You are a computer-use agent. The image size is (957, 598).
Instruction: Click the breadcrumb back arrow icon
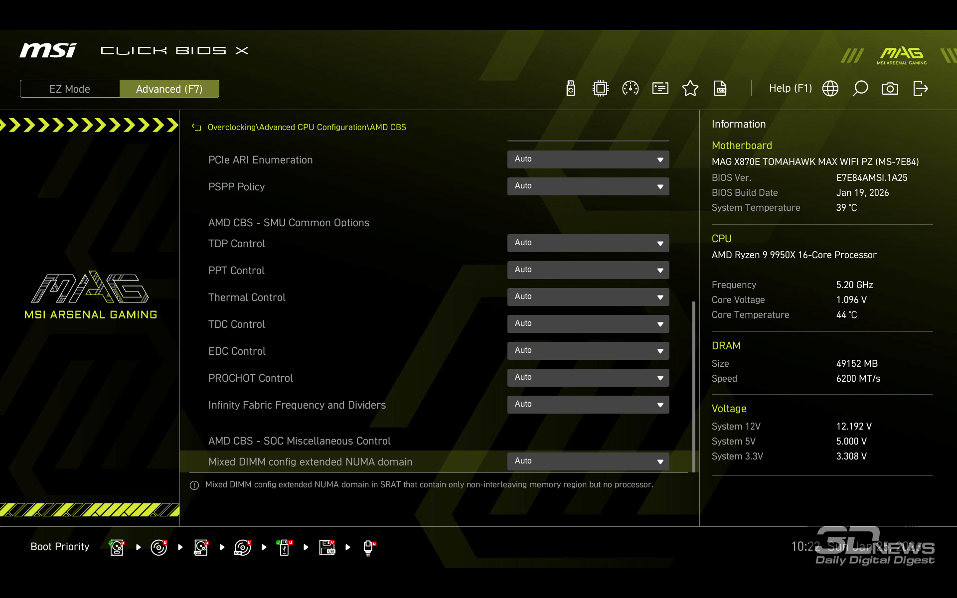click(196, 128)
